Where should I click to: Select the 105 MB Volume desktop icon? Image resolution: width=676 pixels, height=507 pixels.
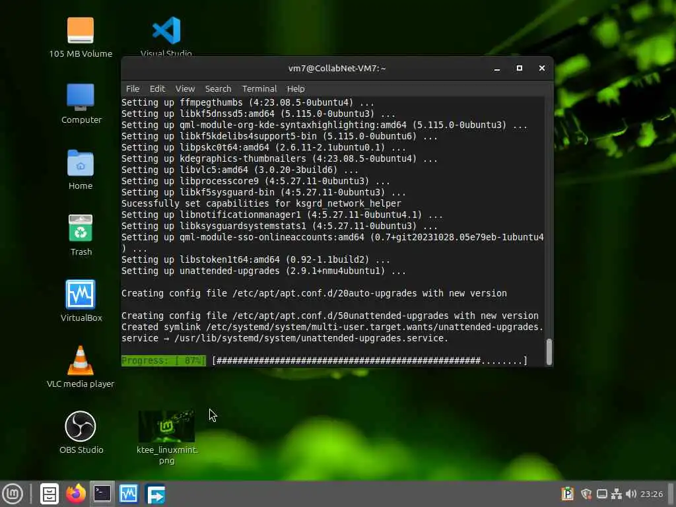coord(81,38)
